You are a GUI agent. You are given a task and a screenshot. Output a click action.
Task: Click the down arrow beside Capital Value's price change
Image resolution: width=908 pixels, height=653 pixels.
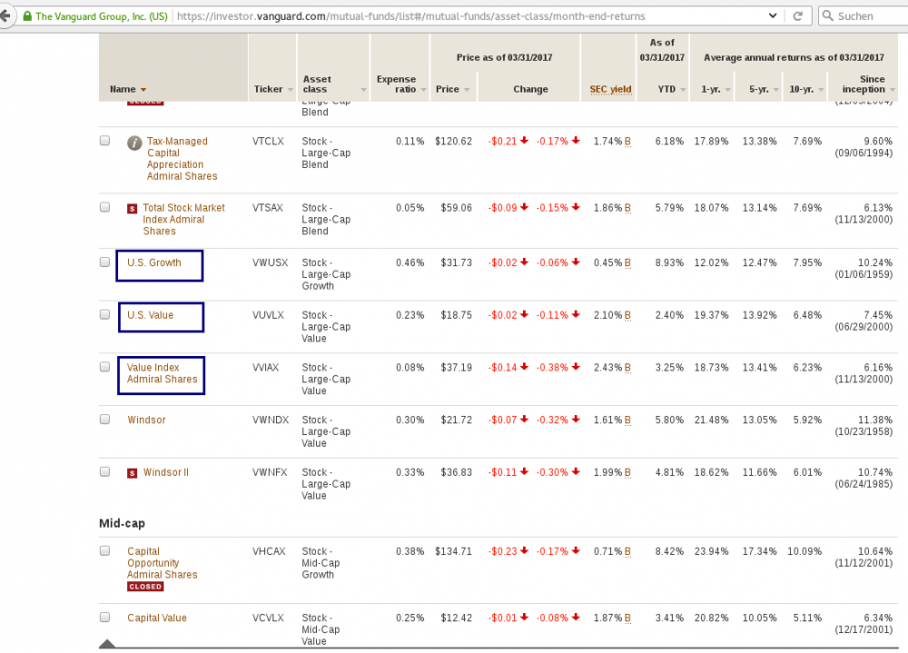point(522,618)
